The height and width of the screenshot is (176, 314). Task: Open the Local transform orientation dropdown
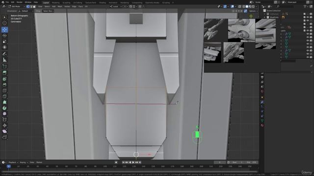tap(116, 6)
